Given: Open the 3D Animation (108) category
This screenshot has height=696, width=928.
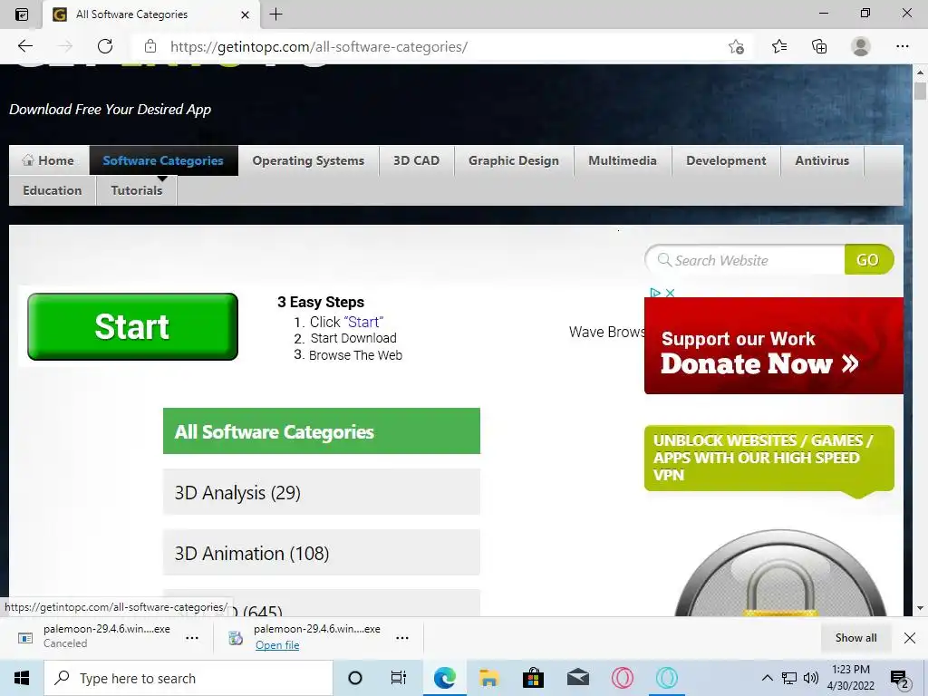Looking at the screenshot, I should click(322, 553).
